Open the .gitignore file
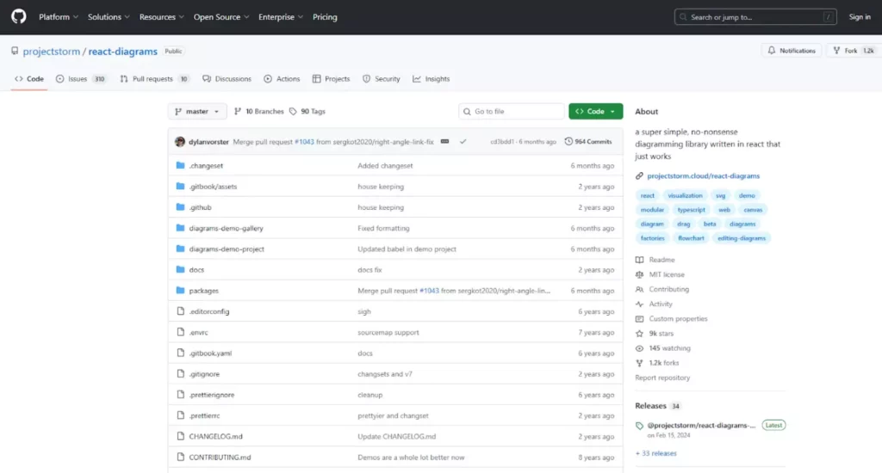The image size is (882, 473). (204, 374)
